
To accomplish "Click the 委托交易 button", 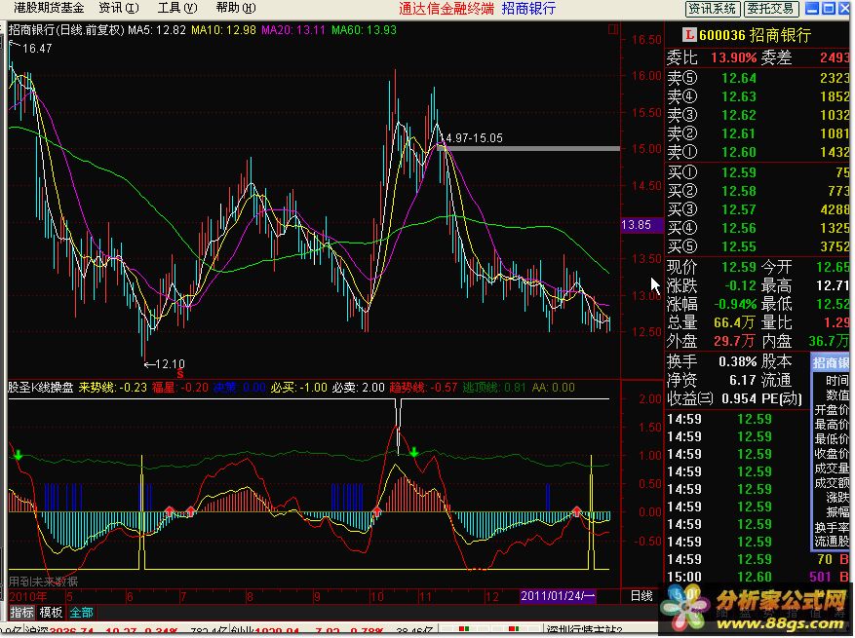I will 770,8.
